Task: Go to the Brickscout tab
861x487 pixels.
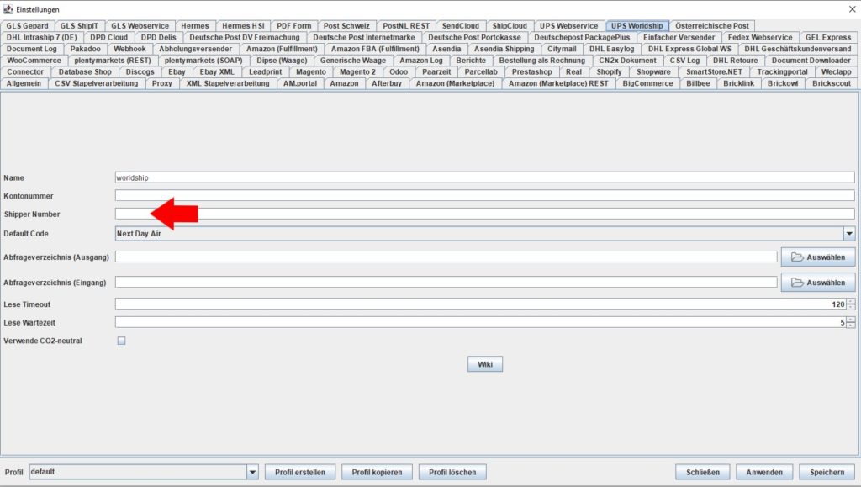Action: pyautogui.click(x=832, y=83)
